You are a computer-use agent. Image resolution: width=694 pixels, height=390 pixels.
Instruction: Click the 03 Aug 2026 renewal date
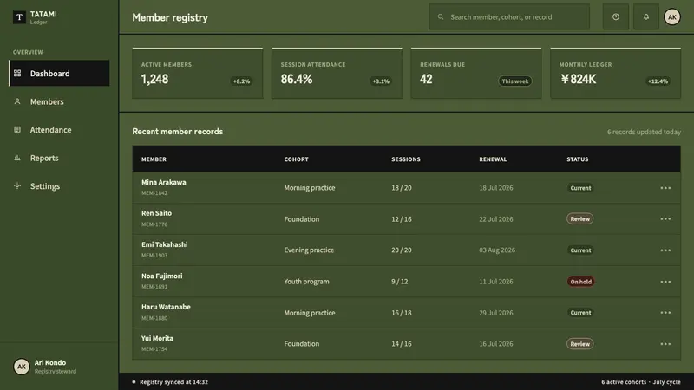click(x=497, y=250)
